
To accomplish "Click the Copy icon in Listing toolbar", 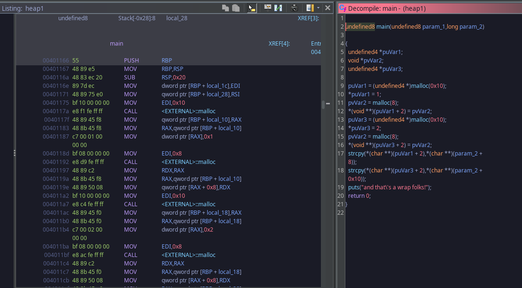I will click(x=226, y=8).
